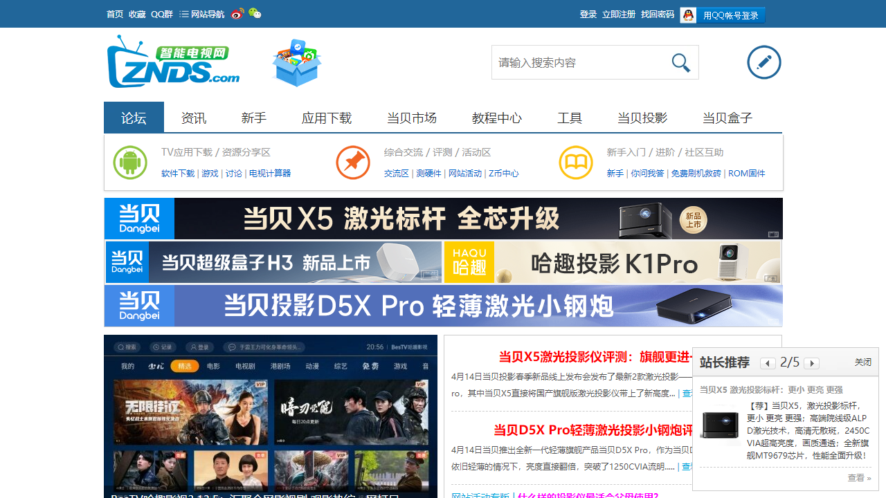The width and height of the screenshot is (886, 498).
Task: Open the 软件下载 sub-link
Action: [178, 174]
